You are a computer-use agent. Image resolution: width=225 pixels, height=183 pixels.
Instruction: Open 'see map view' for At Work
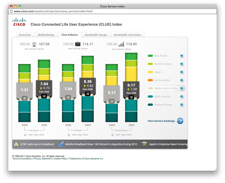point(80,135)
